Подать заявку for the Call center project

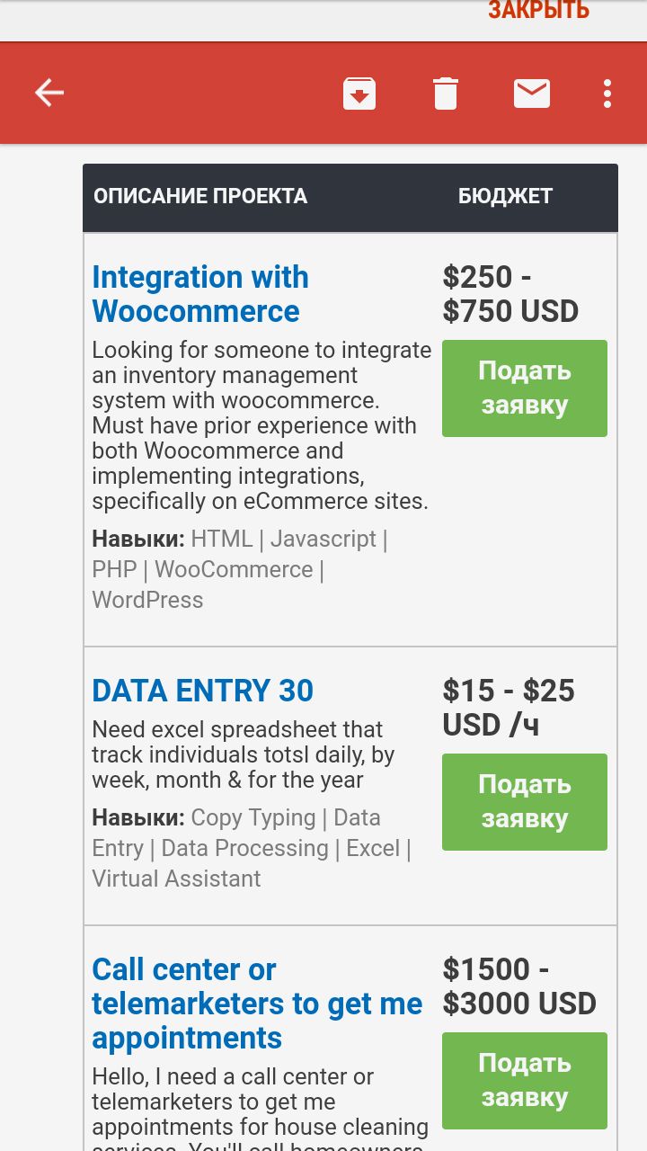pos(525,1081)
